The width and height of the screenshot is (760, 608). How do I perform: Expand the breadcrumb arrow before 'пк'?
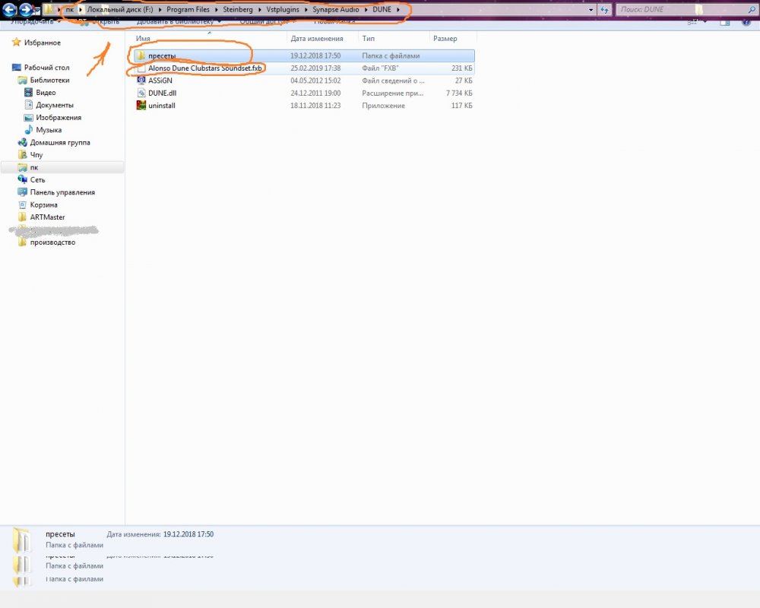click(x=59, y=10)
